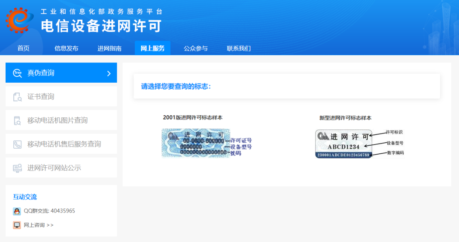This screenshot has height=242, width=459.
Task: Select the 网上服务 tab
Action: 152,48
